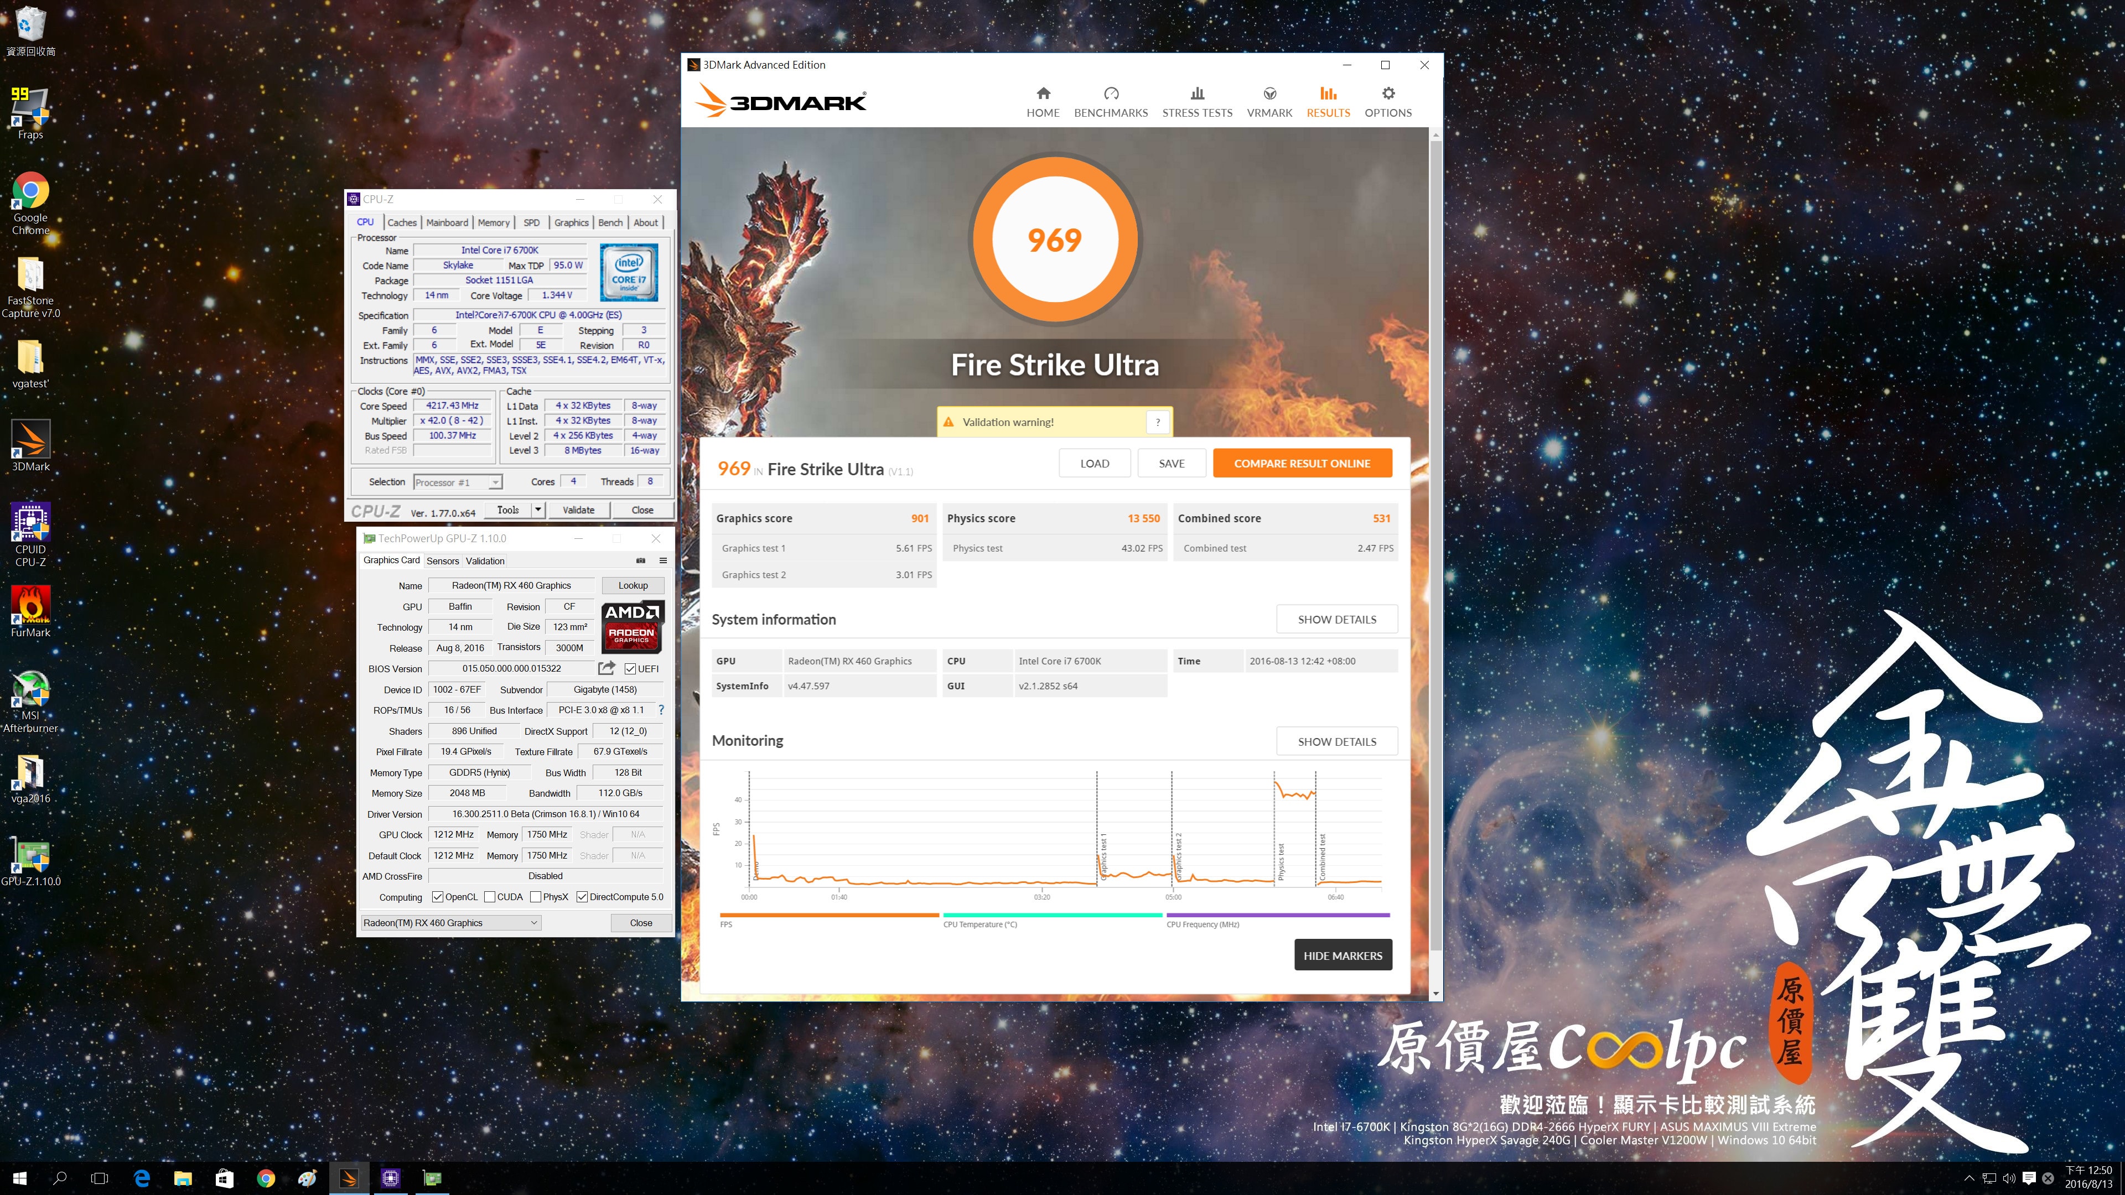Viewport: 2125px width, 1195px height.
Task: Toggle the OpenCL checkbox
Action: coord(437,896)
